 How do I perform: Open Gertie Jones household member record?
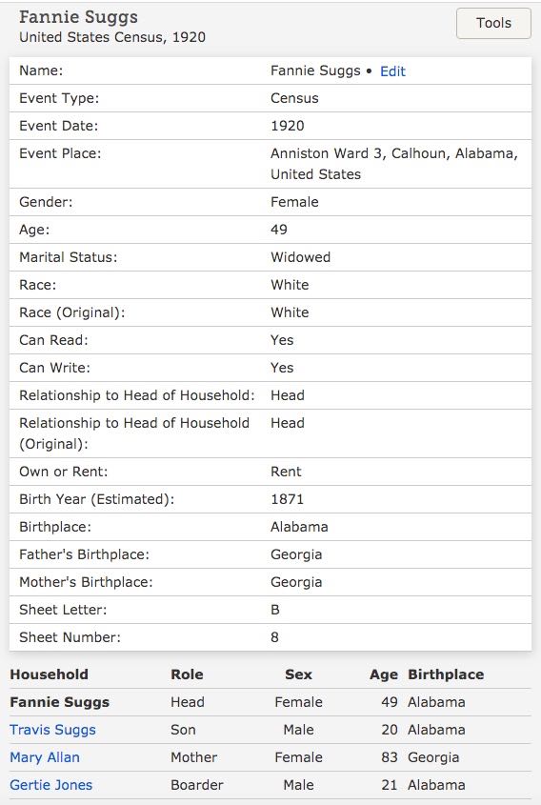click(x=50, y=784)
